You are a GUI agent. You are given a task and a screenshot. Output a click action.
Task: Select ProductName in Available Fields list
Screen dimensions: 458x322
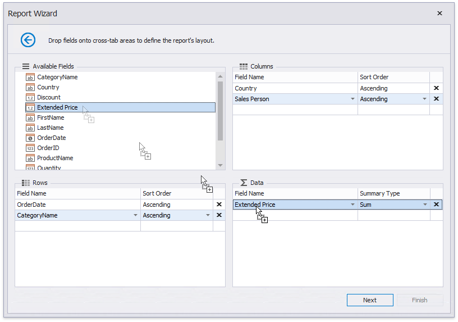pyautogui.click(x=55, y=158)
